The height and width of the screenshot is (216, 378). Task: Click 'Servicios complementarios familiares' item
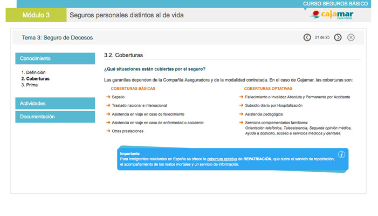pos(277,123)
